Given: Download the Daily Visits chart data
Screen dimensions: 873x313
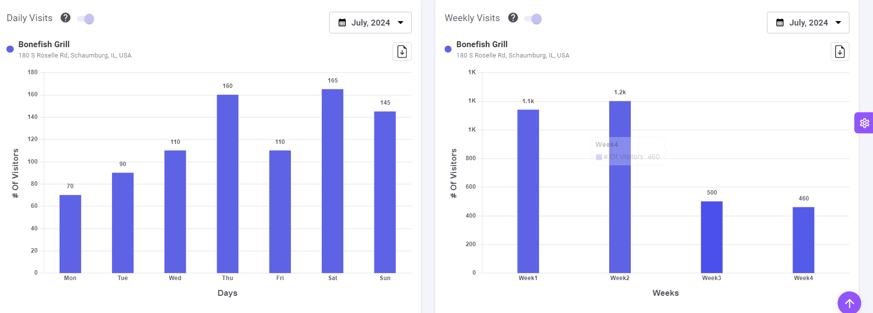Looking at the screenshot, I should click(x=402, y=52).
